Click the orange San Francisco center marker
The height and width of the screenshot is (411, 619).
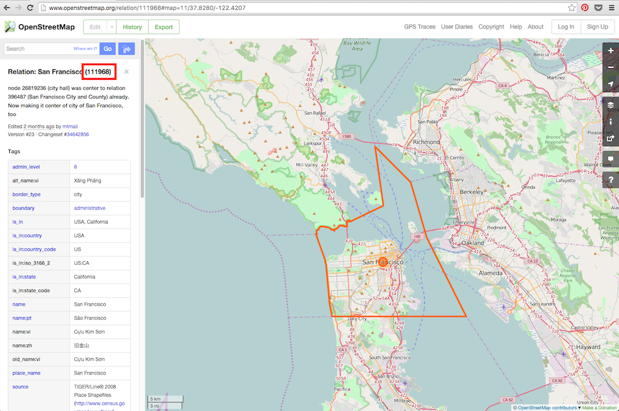383,262
